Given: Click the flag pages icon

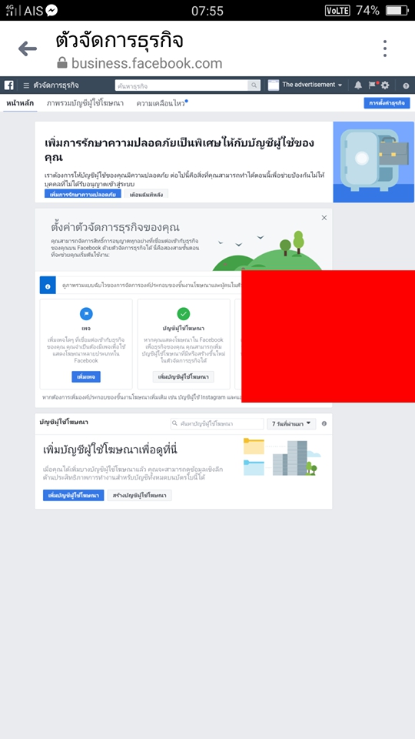Looking at the screenshot, I should [372, 85].
